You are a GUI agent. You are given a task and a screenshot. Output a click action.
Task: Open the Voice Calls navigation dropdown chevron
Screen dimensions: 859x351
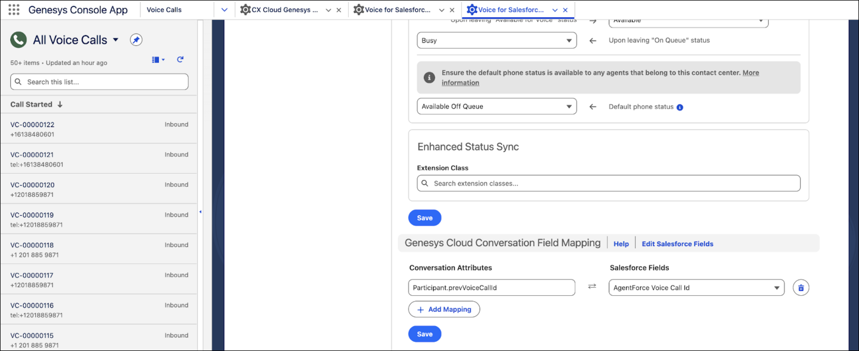click(224, 10)
